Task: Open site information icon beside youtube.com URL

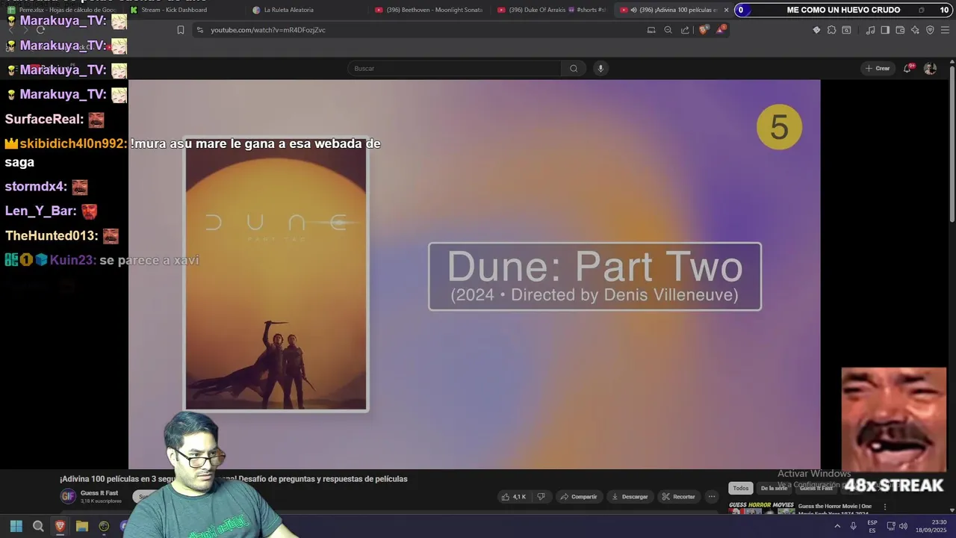Action: (199, 30)
